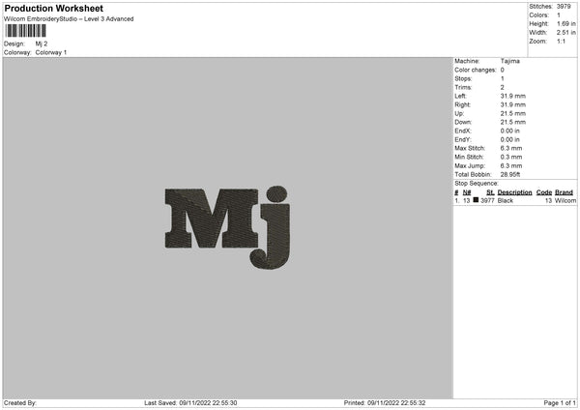Select the 'Colorway 1' value

pyautogui.click(x=51, y=52)
